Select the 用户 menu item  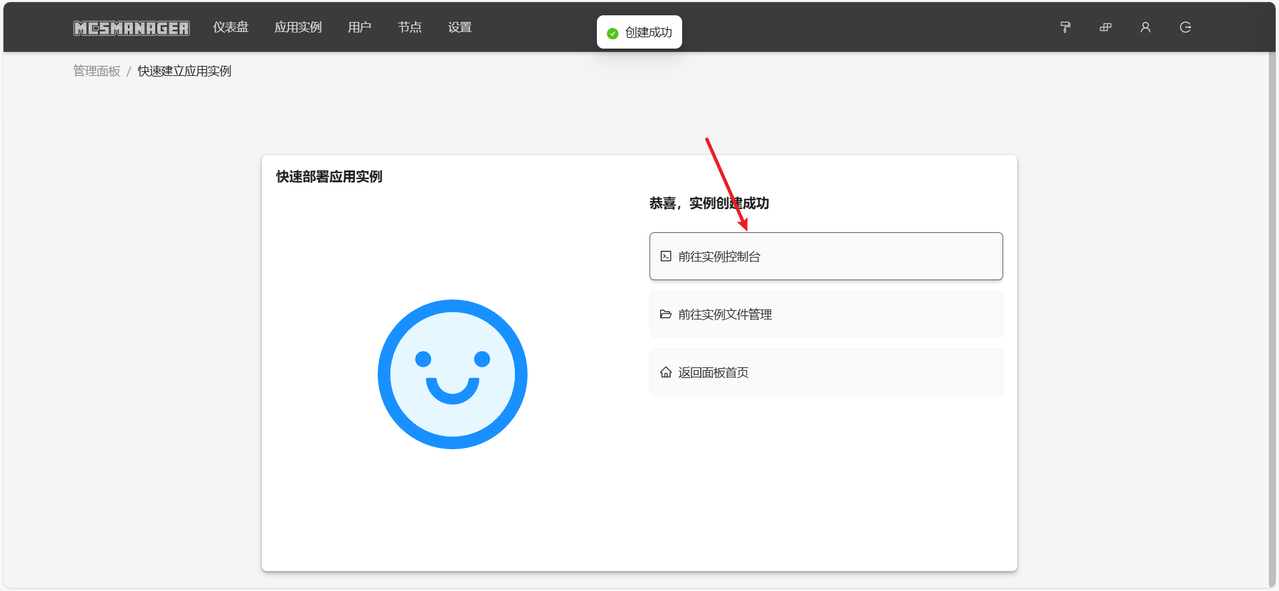pyautogui.click(x=359, y=27)
